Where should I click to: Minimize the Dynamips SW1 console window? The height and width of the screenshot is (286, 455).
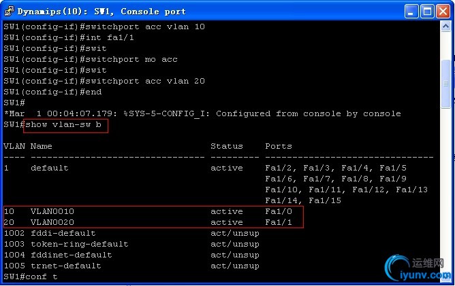click(411, 12)
